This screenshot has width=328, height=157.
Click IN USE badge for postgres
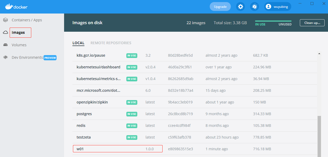coord(132,114)
